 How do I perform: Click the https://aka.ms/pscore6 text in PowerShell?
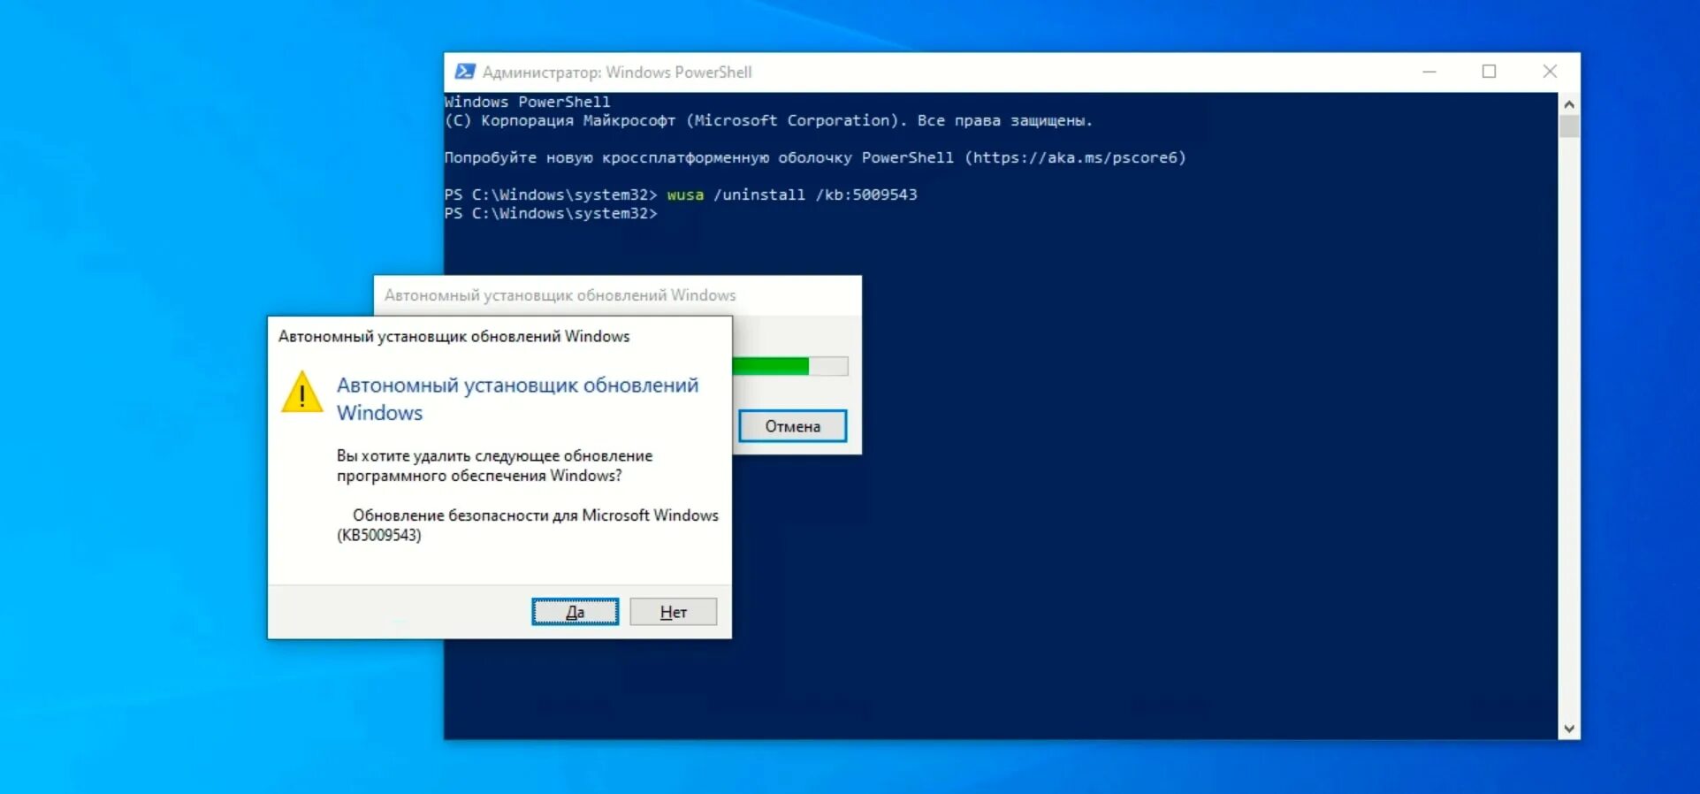[1075, 157]
